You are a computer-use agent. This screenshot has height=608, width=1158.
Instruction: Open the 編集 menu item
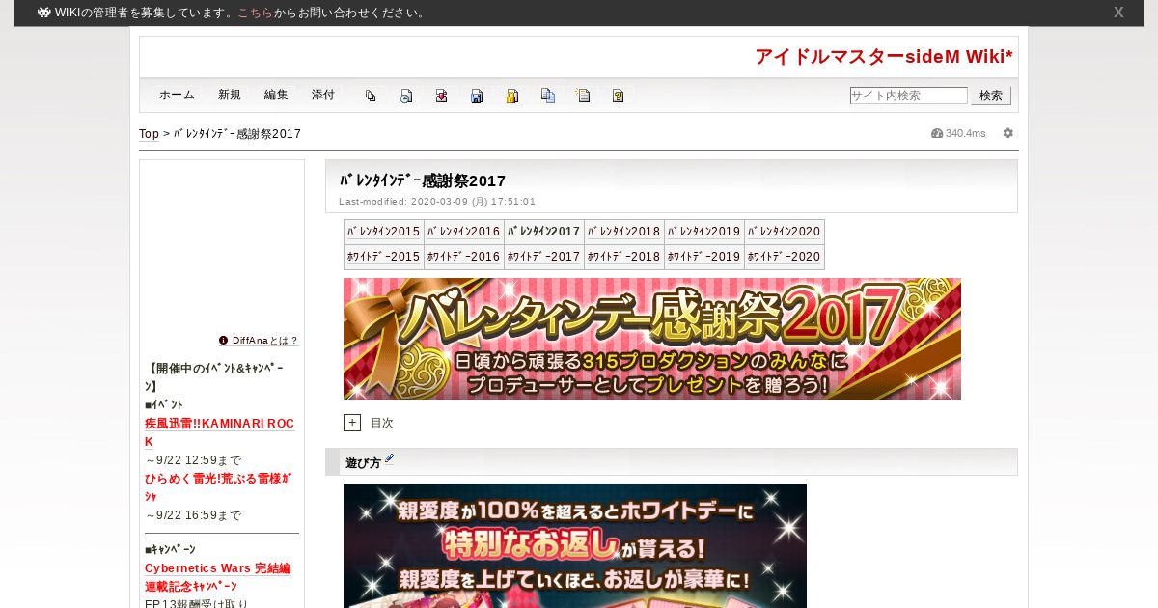click(x=276, y=95)
